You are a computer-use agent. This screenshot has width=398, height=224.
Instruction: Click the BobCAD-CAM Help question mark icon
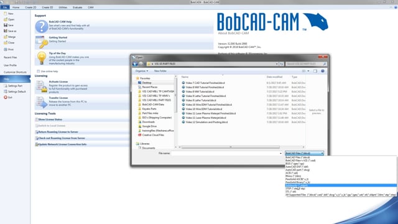coord(42,26)
